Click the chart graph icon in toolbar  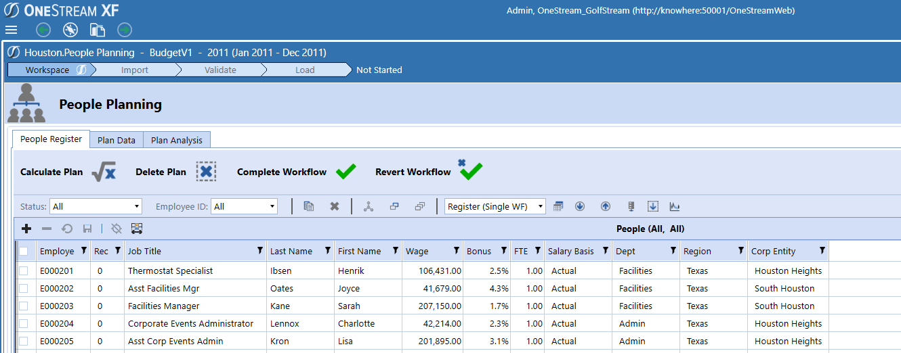point(674,206)
